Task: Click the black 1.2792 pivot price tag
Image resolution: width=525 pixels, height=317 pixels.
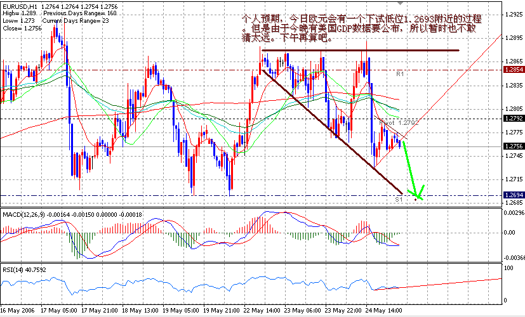Action: [x=514, y=119]
